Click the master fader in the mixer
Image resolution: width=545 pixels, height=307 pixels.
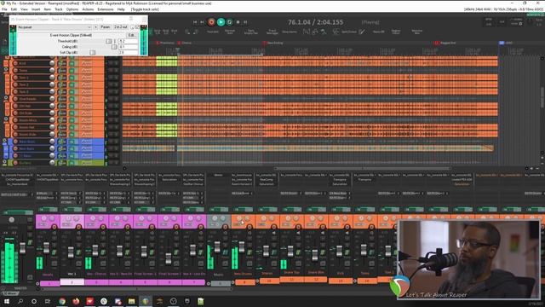coord(23,248)
